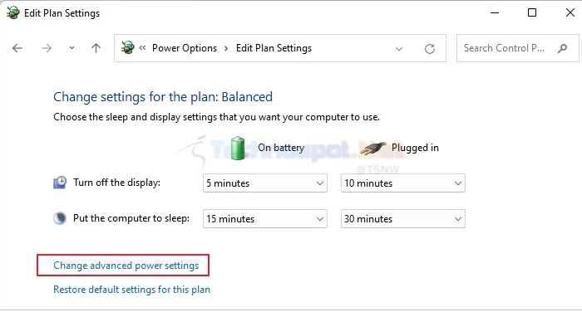Open Change advanced power settings link
582x312 pixels.
126,266
